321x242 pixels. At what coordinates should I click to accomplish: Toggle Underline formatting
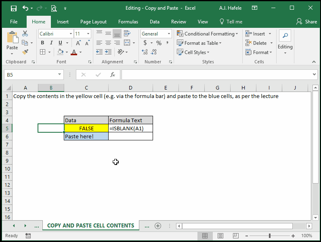(60, 43)
